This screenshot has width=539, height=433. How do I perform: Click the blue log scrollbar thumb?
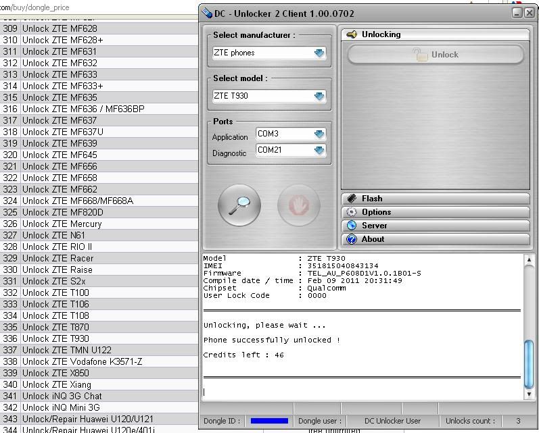[529, 363]
